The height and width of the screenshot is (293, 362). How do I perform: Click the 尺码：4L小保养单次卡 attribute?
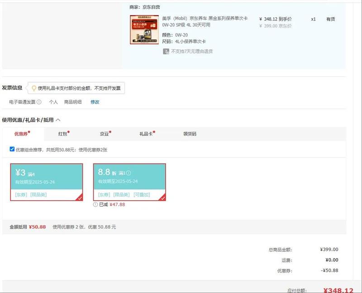[x=184, y=42]
